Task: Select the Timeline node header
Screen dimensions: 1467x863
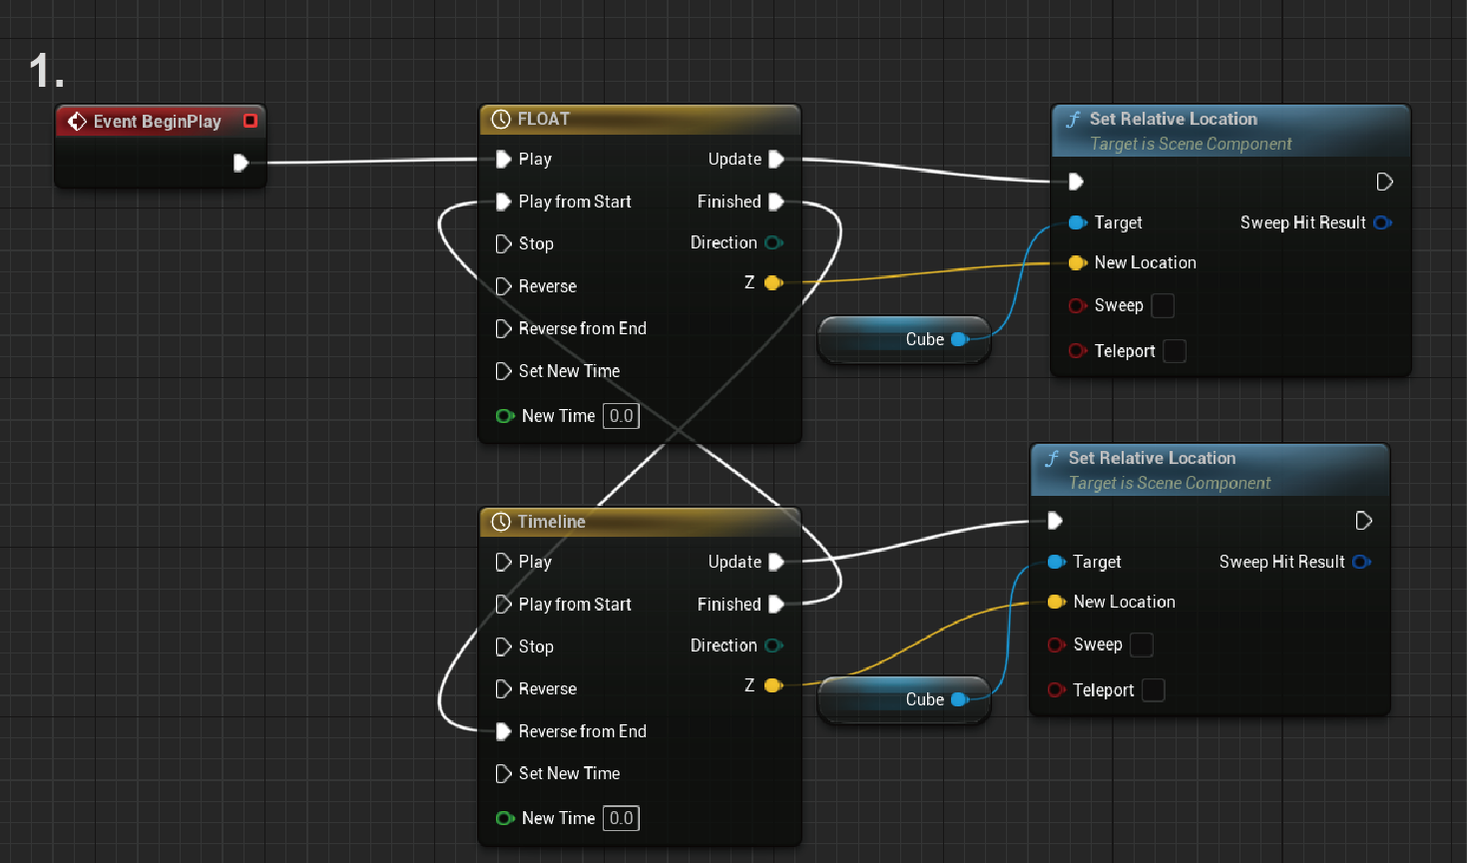Action: 640,522
